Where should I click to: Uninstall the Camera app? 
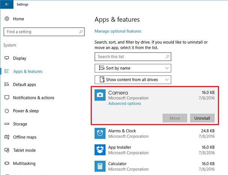point(202,118)
